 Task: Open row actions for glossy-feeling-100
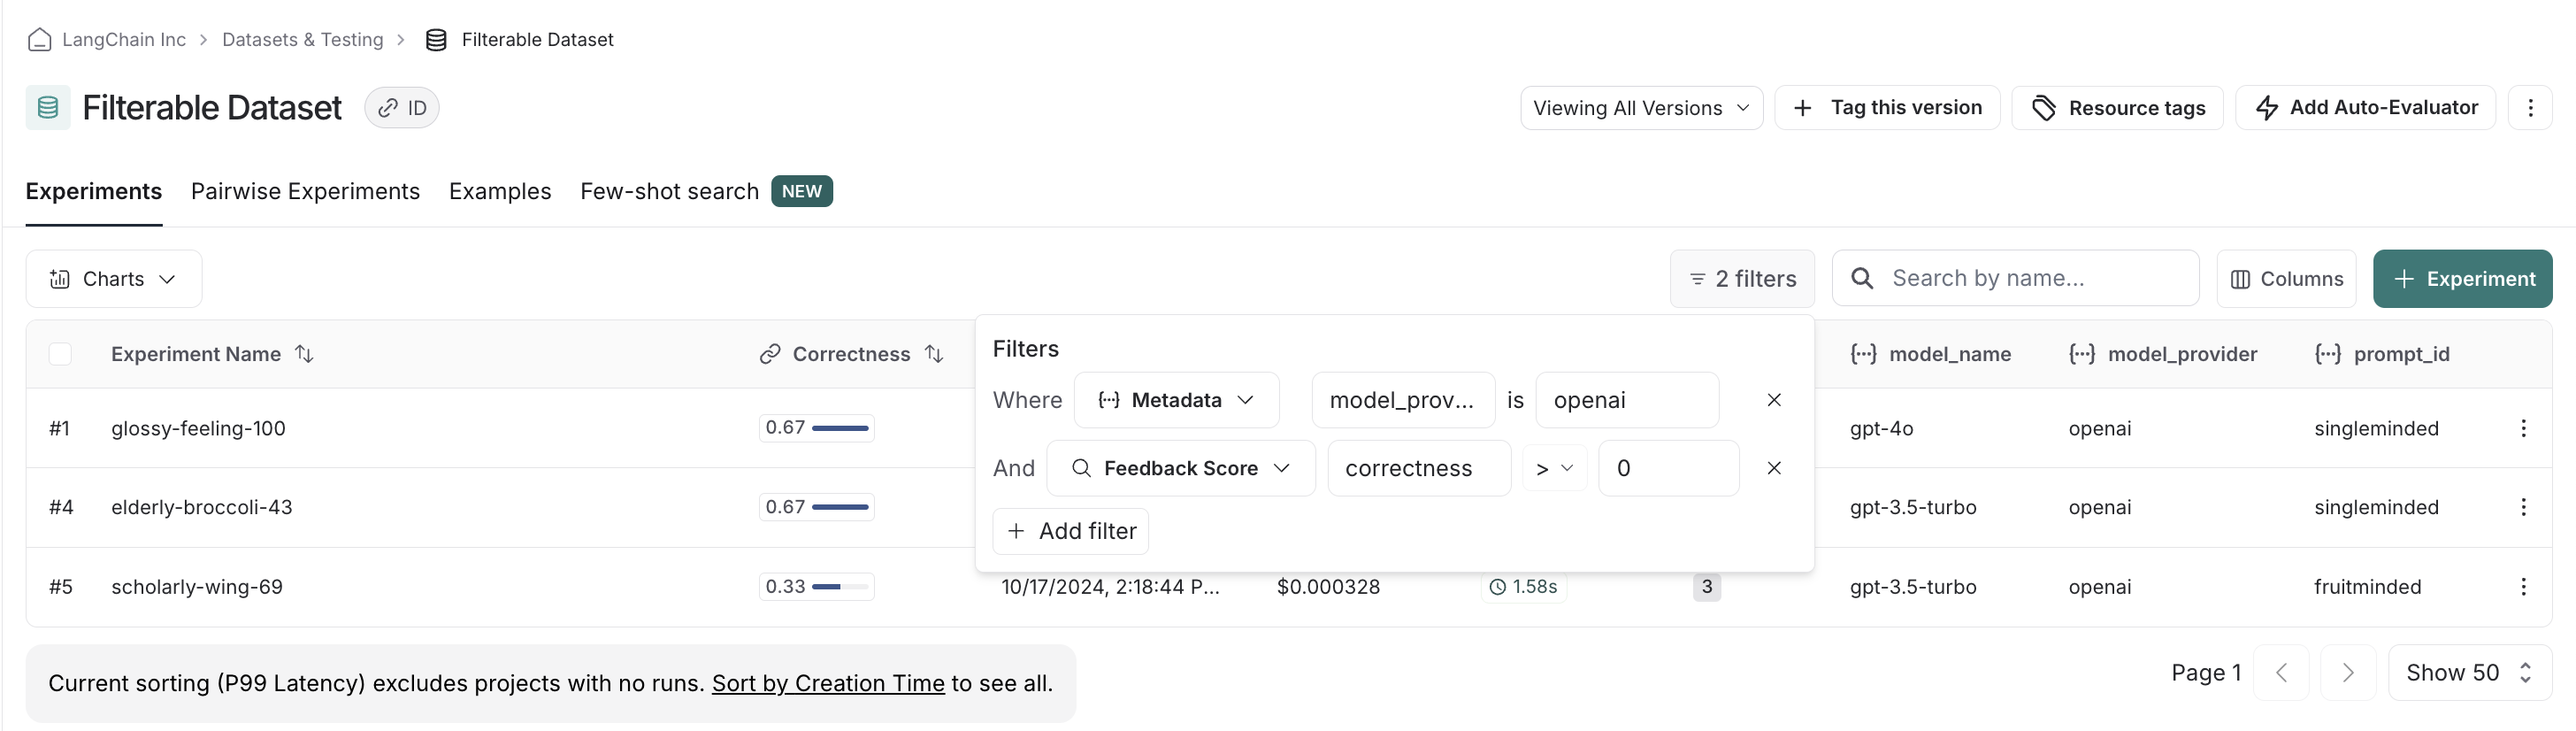tap(2522, 428)
